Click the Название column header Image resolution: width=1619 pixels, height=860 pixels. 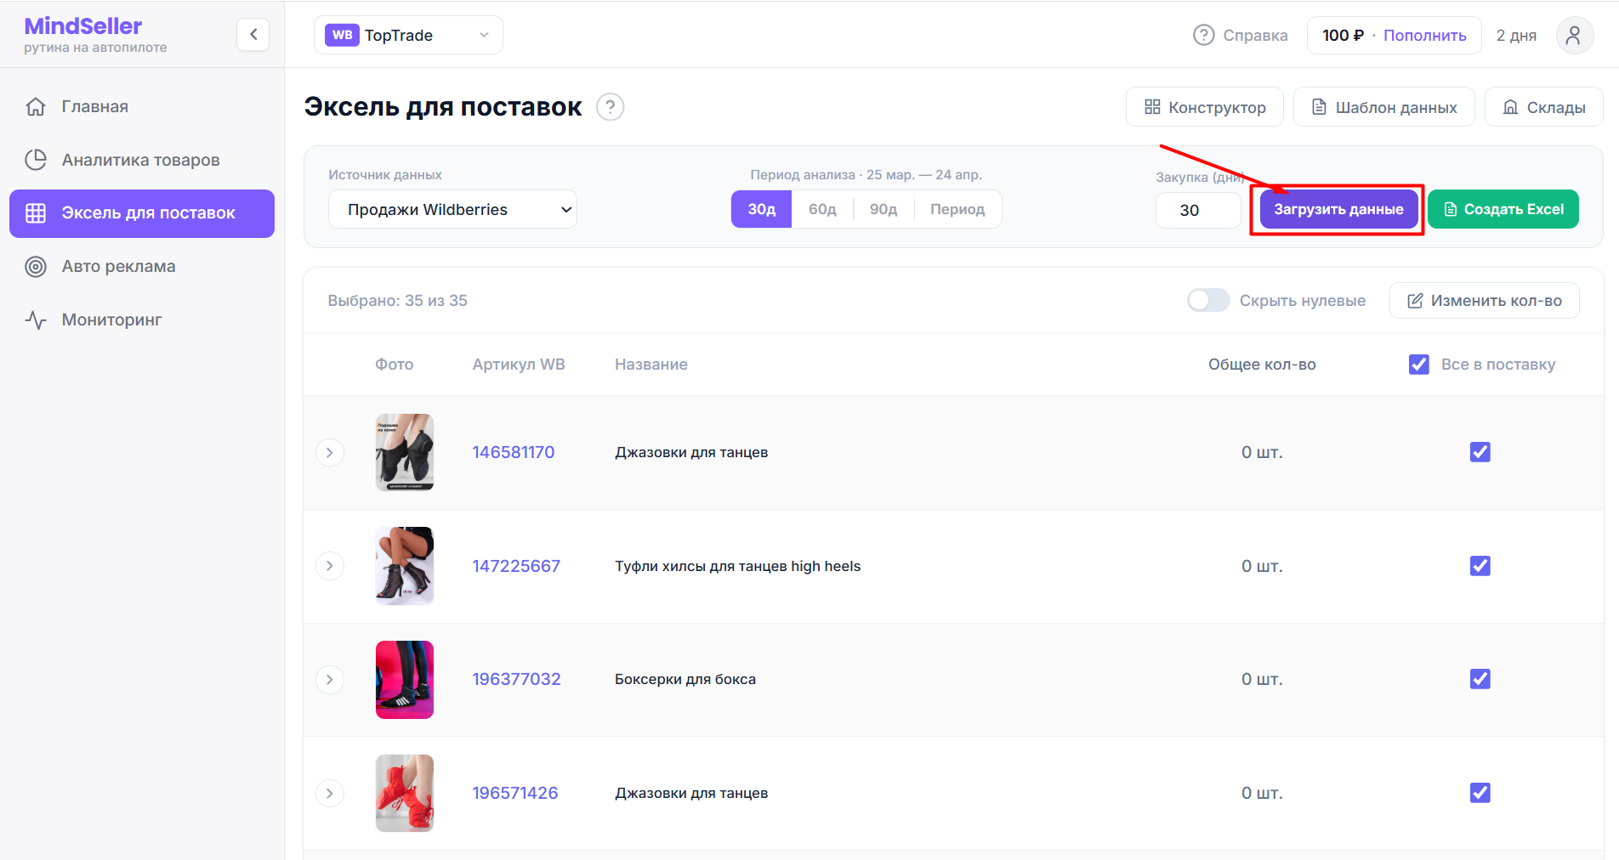tap(651, 365)
